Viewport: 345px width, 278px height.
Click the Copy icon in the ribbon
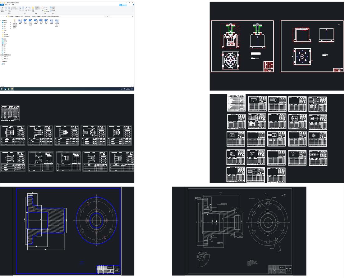click(6, 8)
